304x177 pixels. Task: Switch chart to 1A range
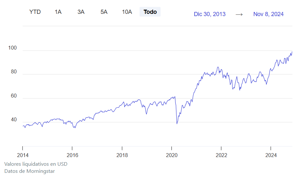click(58, 12)
